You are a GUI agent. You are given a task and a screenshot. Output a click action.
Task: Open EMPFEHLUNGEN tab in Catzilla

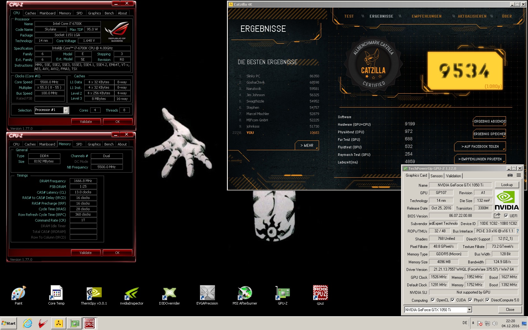tap(426, 16)
